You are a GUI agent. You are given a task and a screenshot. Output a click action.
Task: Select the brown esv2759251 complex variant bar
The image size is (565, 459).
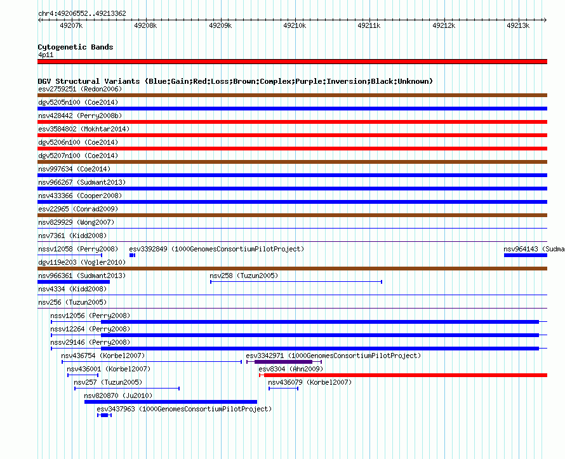(x=292, y=95)
